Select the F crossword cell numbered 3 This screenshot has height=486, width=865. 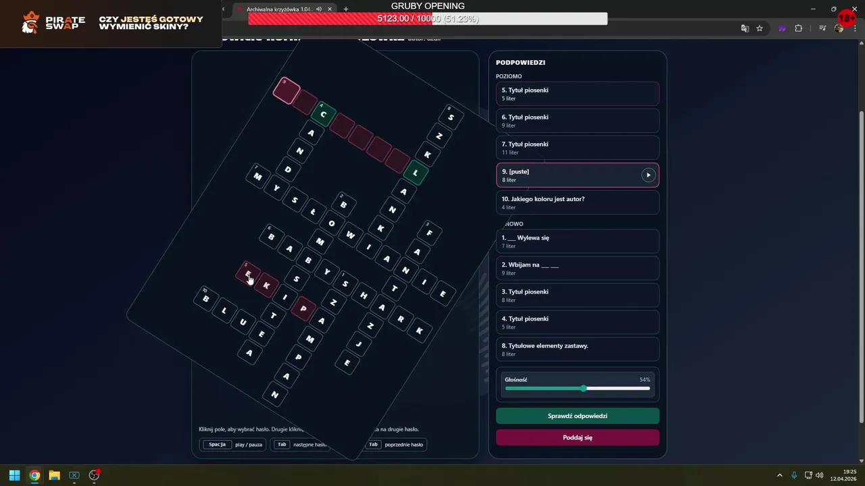coord(429,233)
